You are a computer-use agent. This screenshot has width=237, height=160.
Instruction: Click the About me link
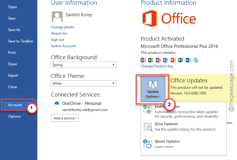(59, 33)
